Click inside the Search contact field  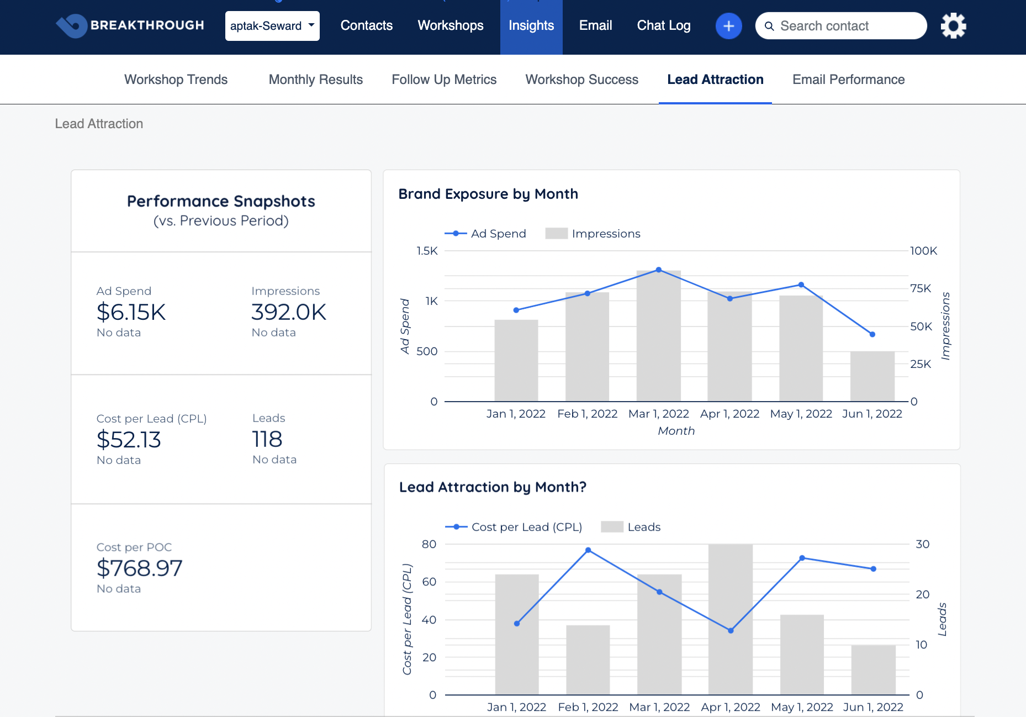pos(828,26)
